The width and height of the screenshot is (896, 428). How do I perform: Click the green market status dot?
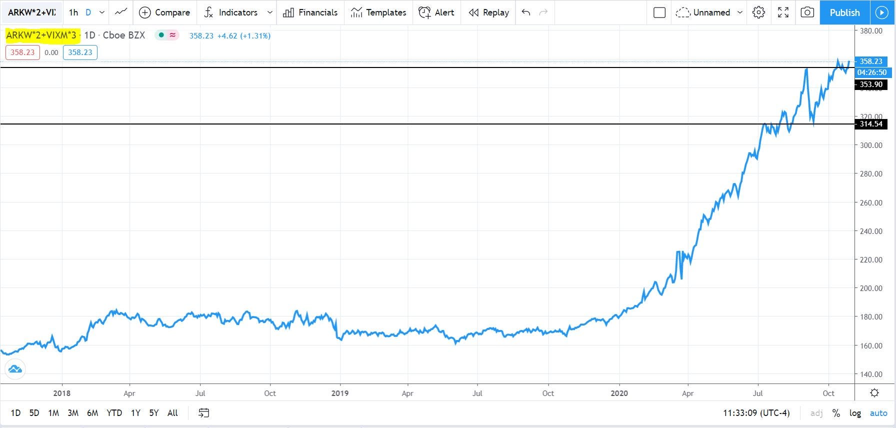click(x=161, y=35)
